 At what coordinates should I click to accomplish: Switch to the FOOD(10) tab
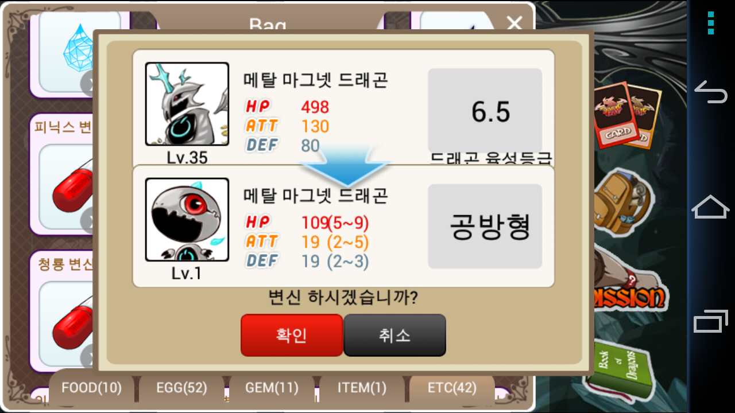[x=92, y=388]
